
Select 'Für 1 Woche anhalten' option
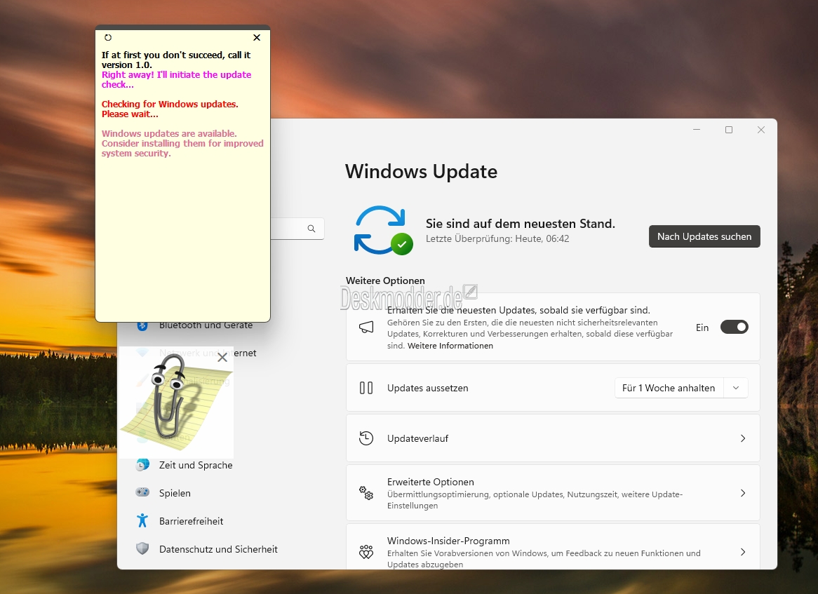669,388
